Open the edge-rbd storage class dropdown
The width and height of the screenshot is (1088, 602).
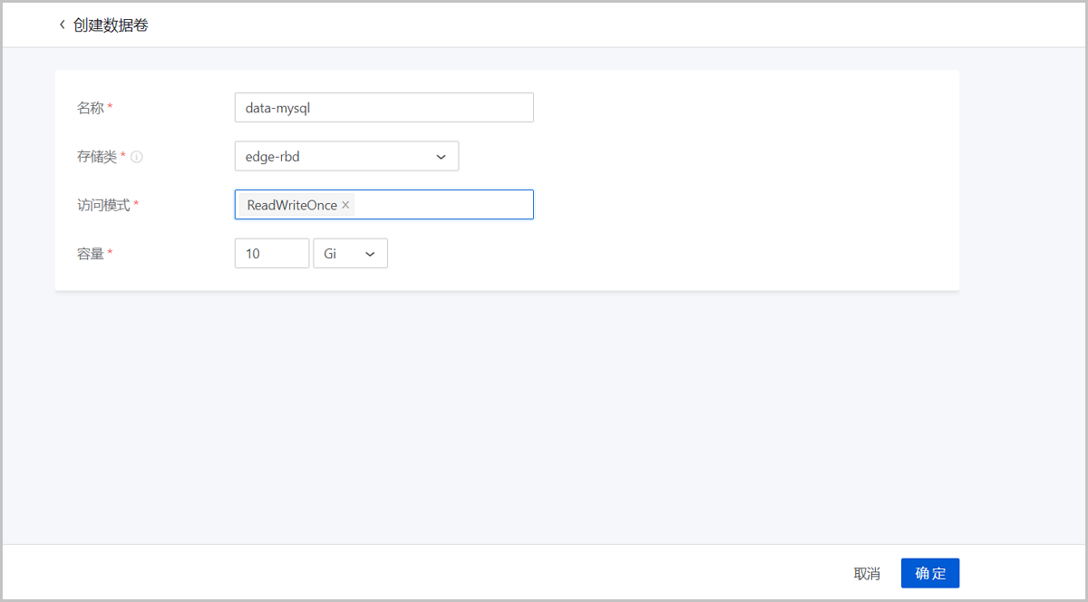(x=346, y=156)
